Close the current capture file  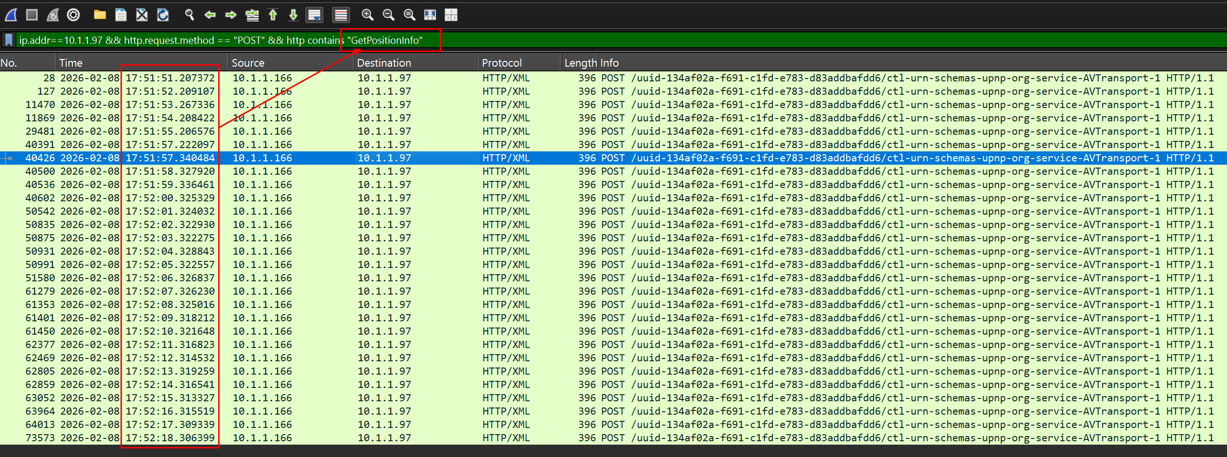coord(142,15)
